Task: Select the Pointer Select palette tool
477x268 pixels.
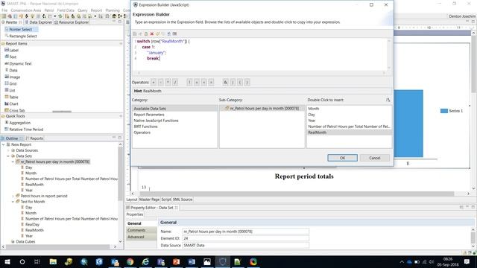Action: coord(20,30)
